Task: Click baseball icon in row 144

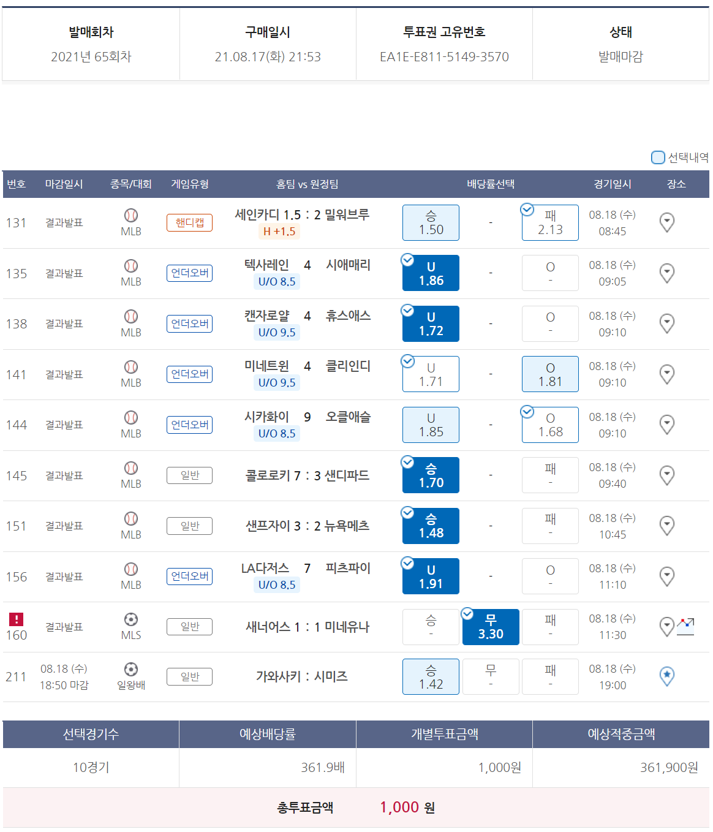Action: click(131, 417)
